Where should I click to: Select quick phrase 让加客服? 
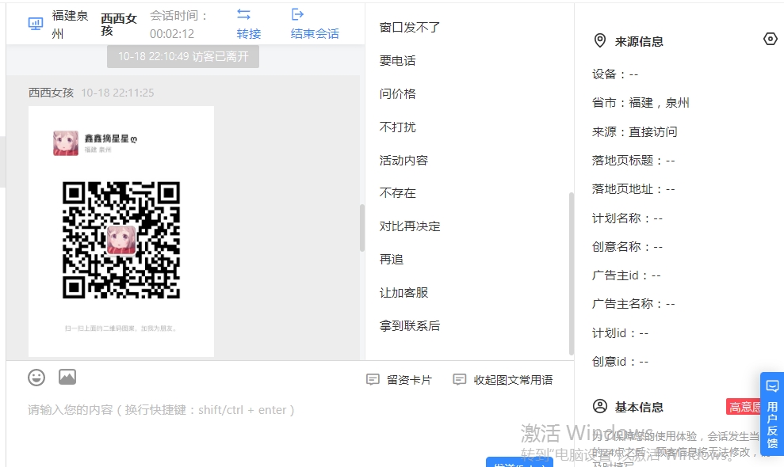click(403, 292)
